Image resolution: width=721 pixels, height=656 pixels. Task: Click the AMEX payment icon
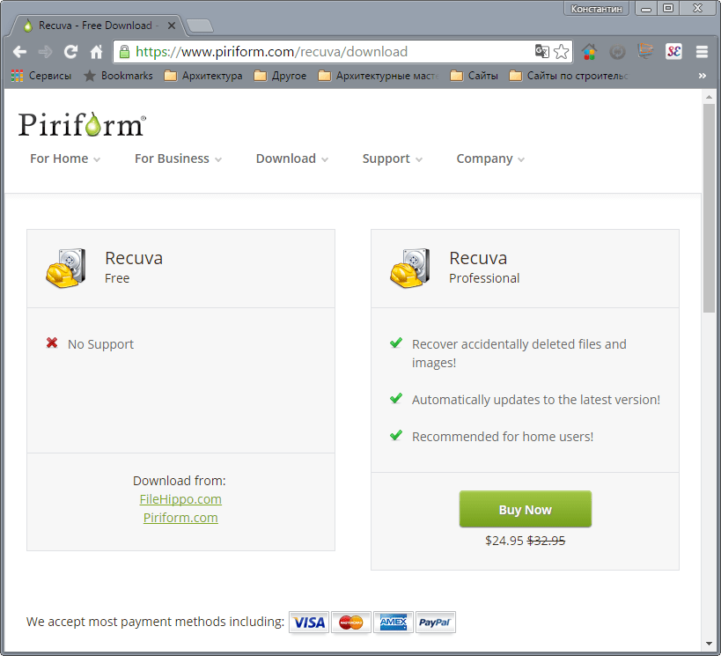tap(394, 623)
